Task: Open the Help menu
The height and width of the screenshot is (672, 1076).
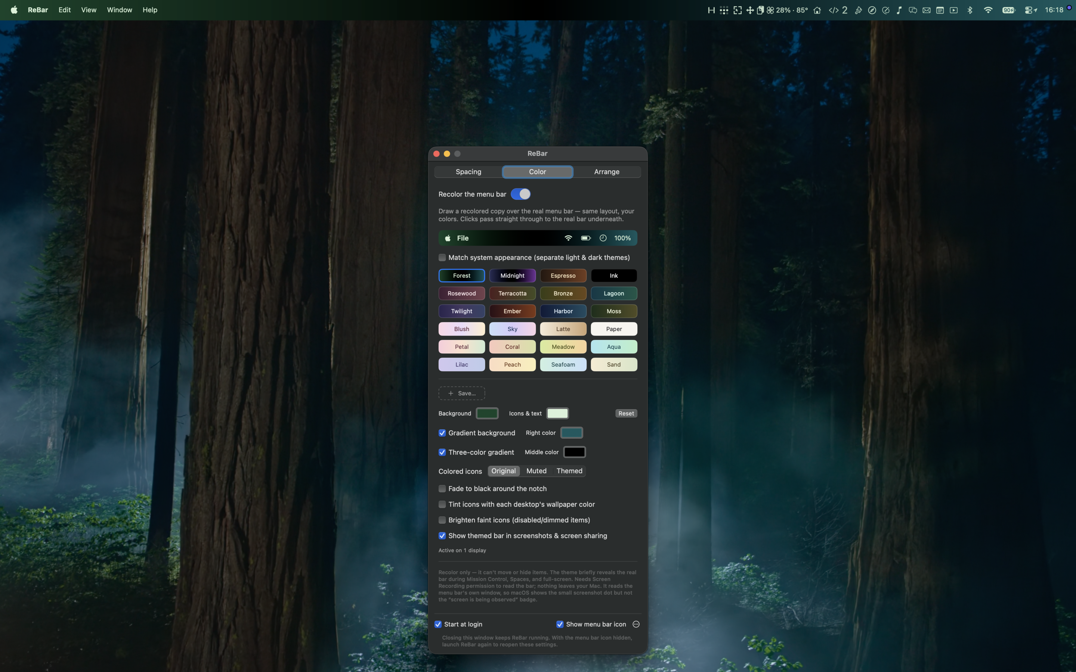Action: click(150, 10)
